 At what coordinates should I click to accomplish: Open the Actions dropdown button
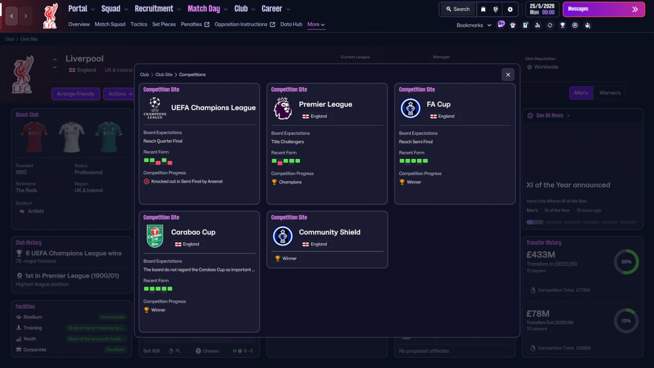(x=120, y=94)
